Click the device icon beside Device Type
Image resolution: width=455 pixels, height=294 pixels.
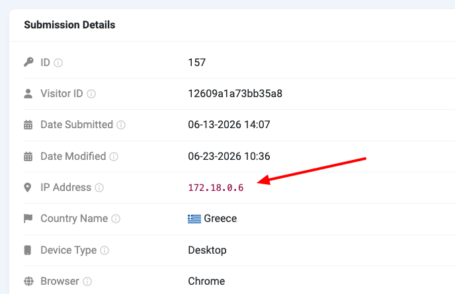[28, 250]
